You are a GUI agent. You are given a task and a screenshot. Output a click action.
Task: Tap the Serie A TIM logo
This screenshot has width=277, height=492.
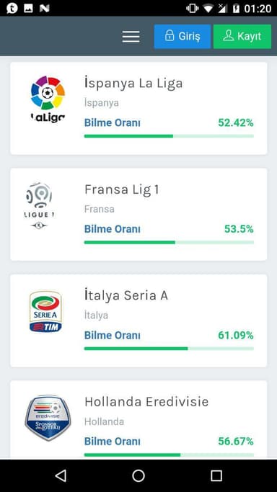click(x=45, y=312)
